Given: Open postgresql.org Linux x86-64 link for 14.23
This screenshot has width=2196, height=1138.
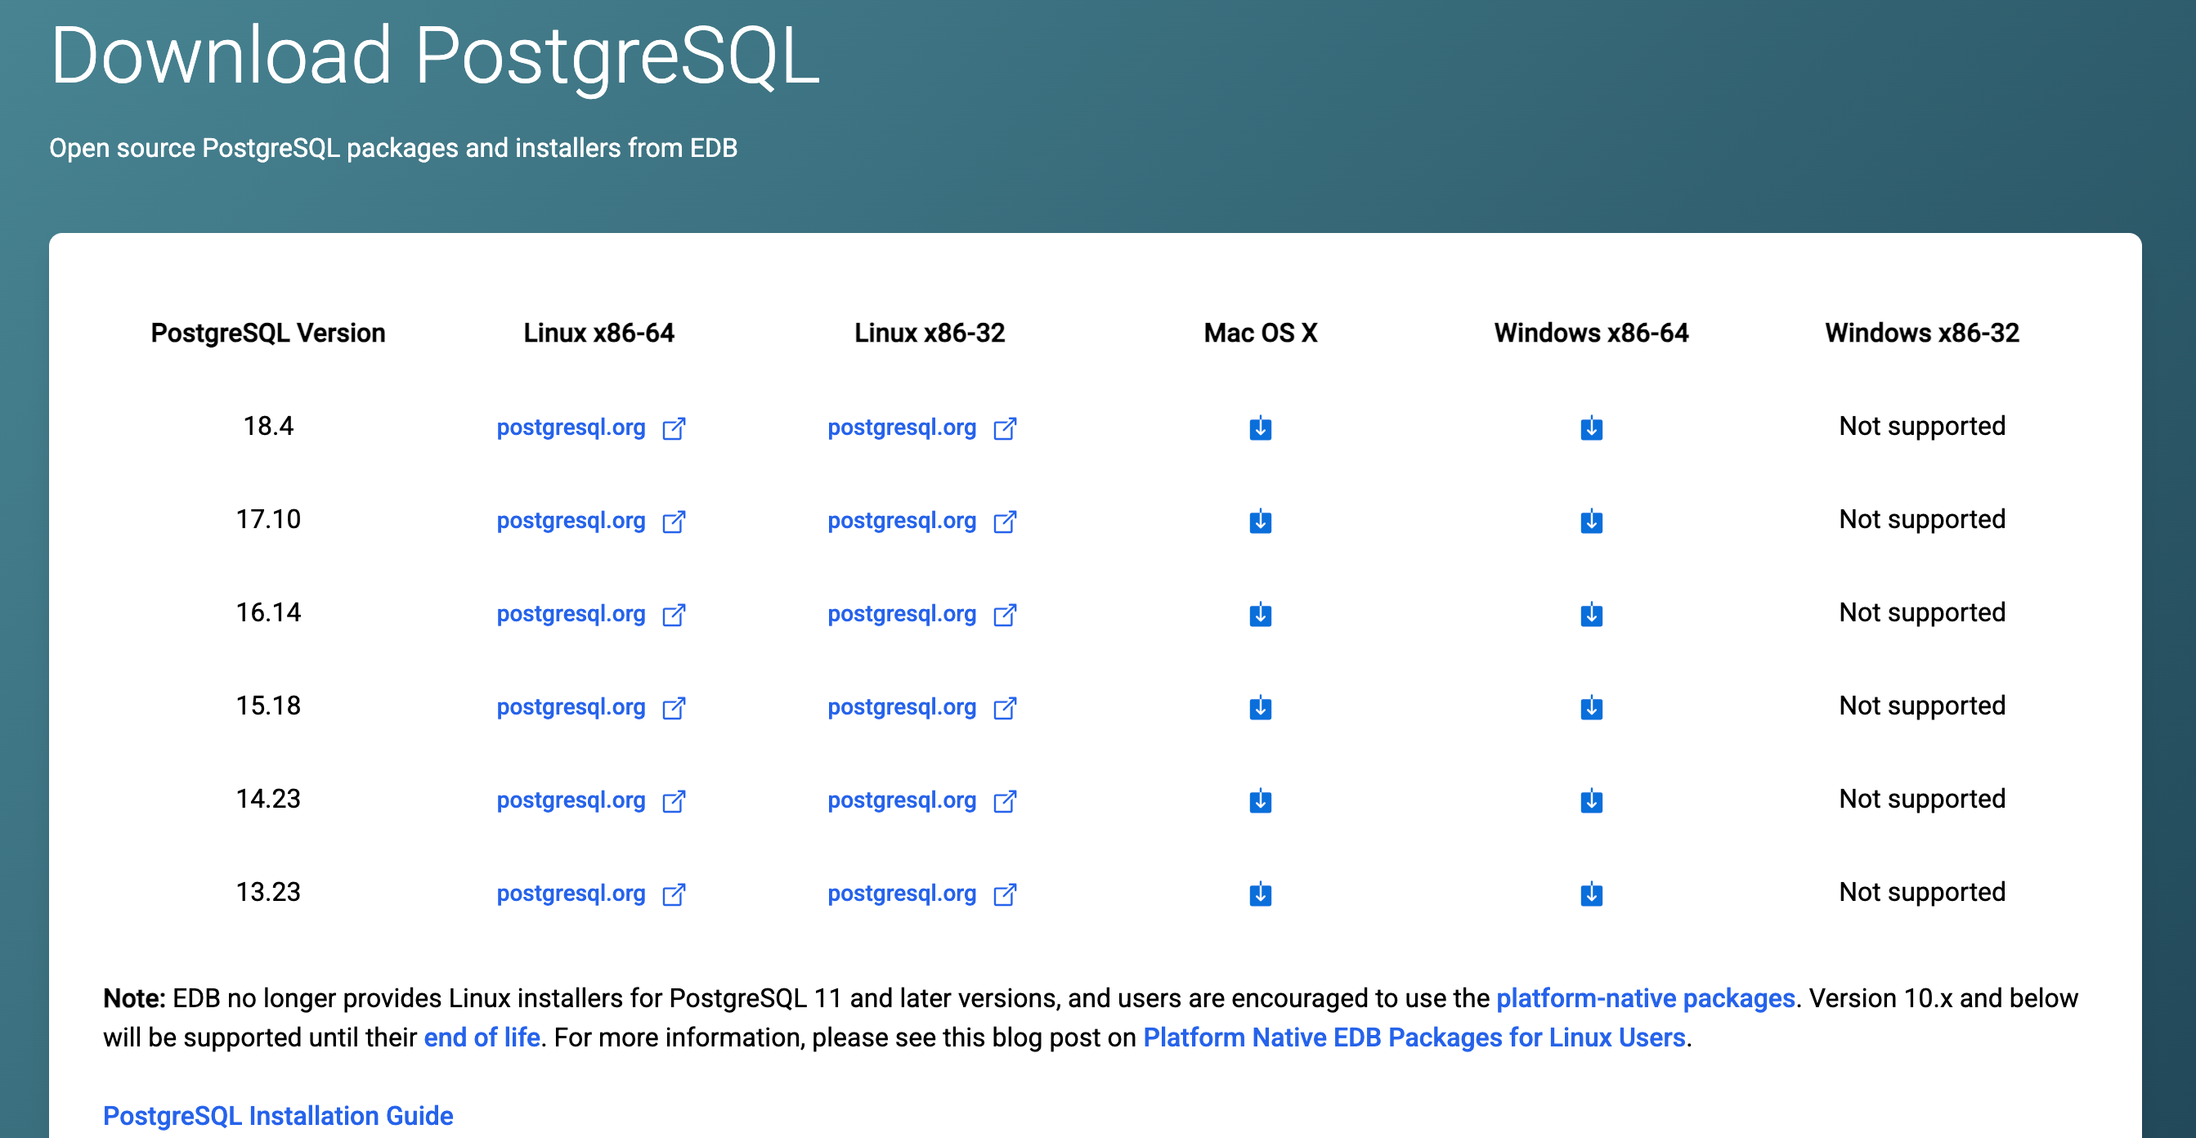Looking at the screenshot, I should point(591,800).
